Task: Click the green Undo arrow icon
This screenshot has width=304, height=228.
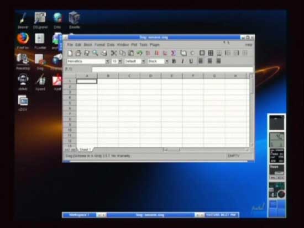Action: [x=139, y=53]
